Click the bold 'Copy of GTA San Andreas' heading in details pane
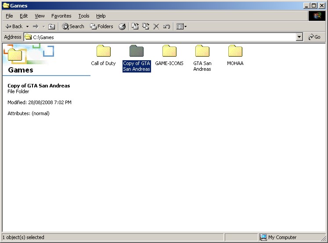 (39, 86)
